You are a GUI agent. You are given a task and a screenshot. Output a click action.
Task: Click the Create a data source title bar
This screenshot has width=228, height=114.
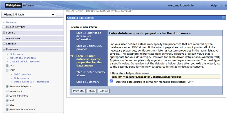tap(146, 18)
